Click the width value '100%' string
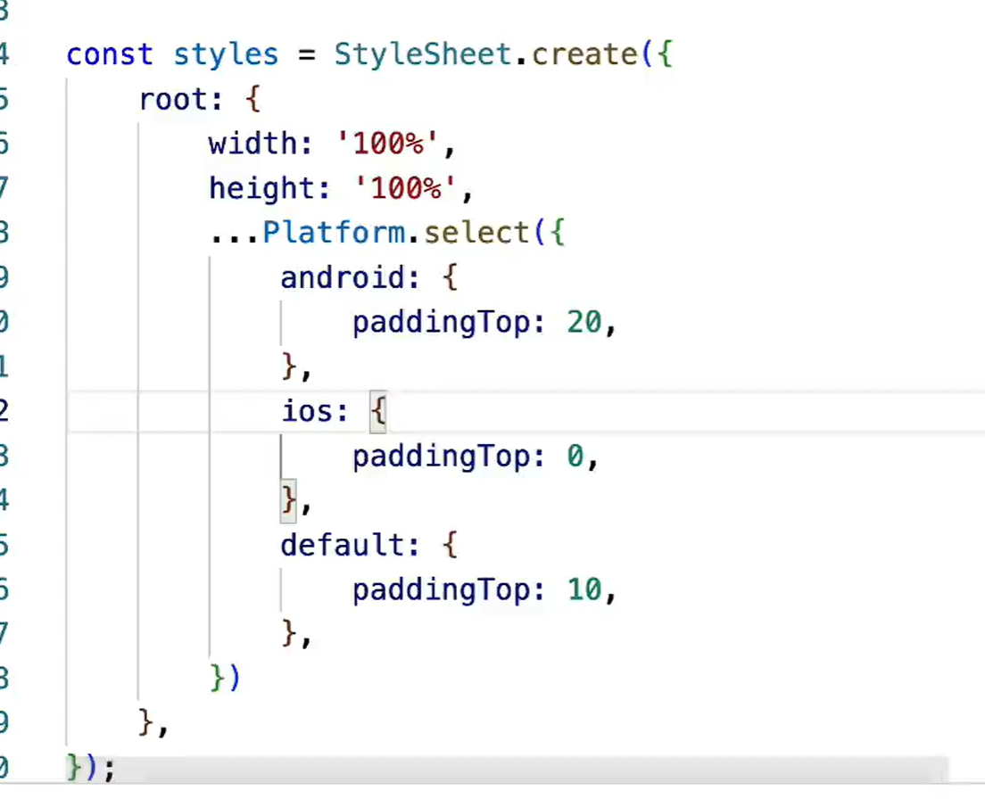 click(387, 144)
